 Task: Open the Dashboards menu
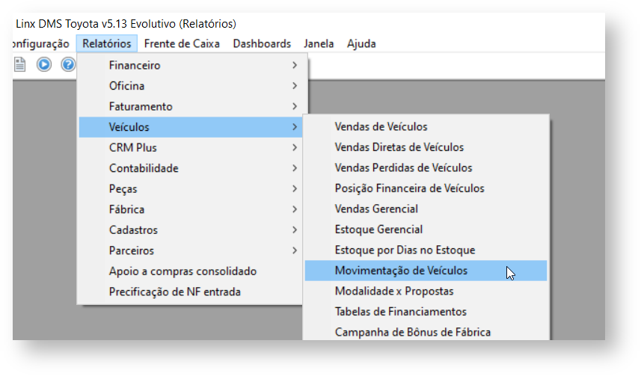[262, 43]
